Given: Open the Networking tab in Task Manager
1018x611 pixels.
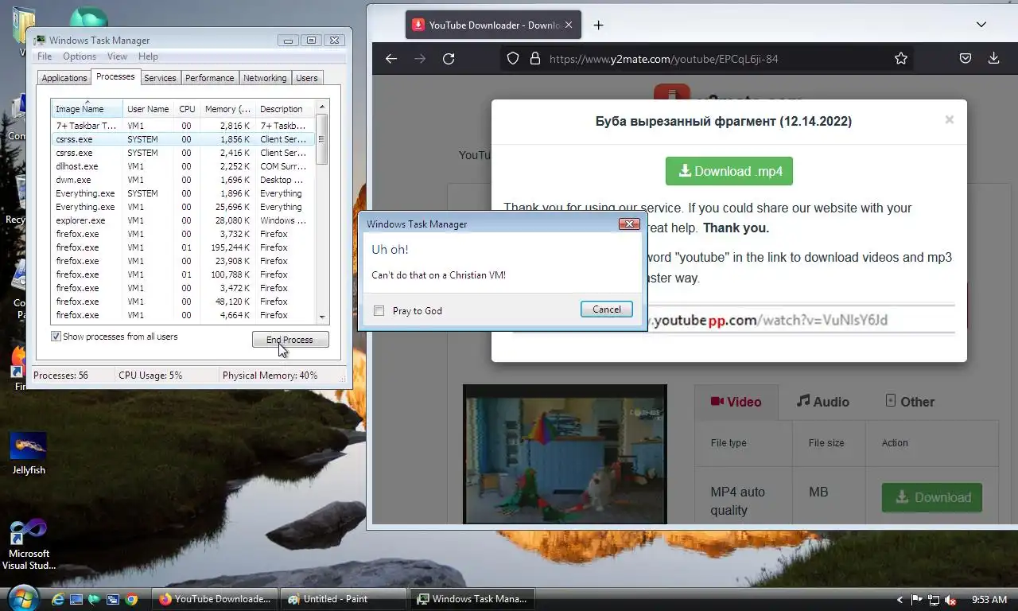Looking at the screenshot, I should tap(265, 78).
